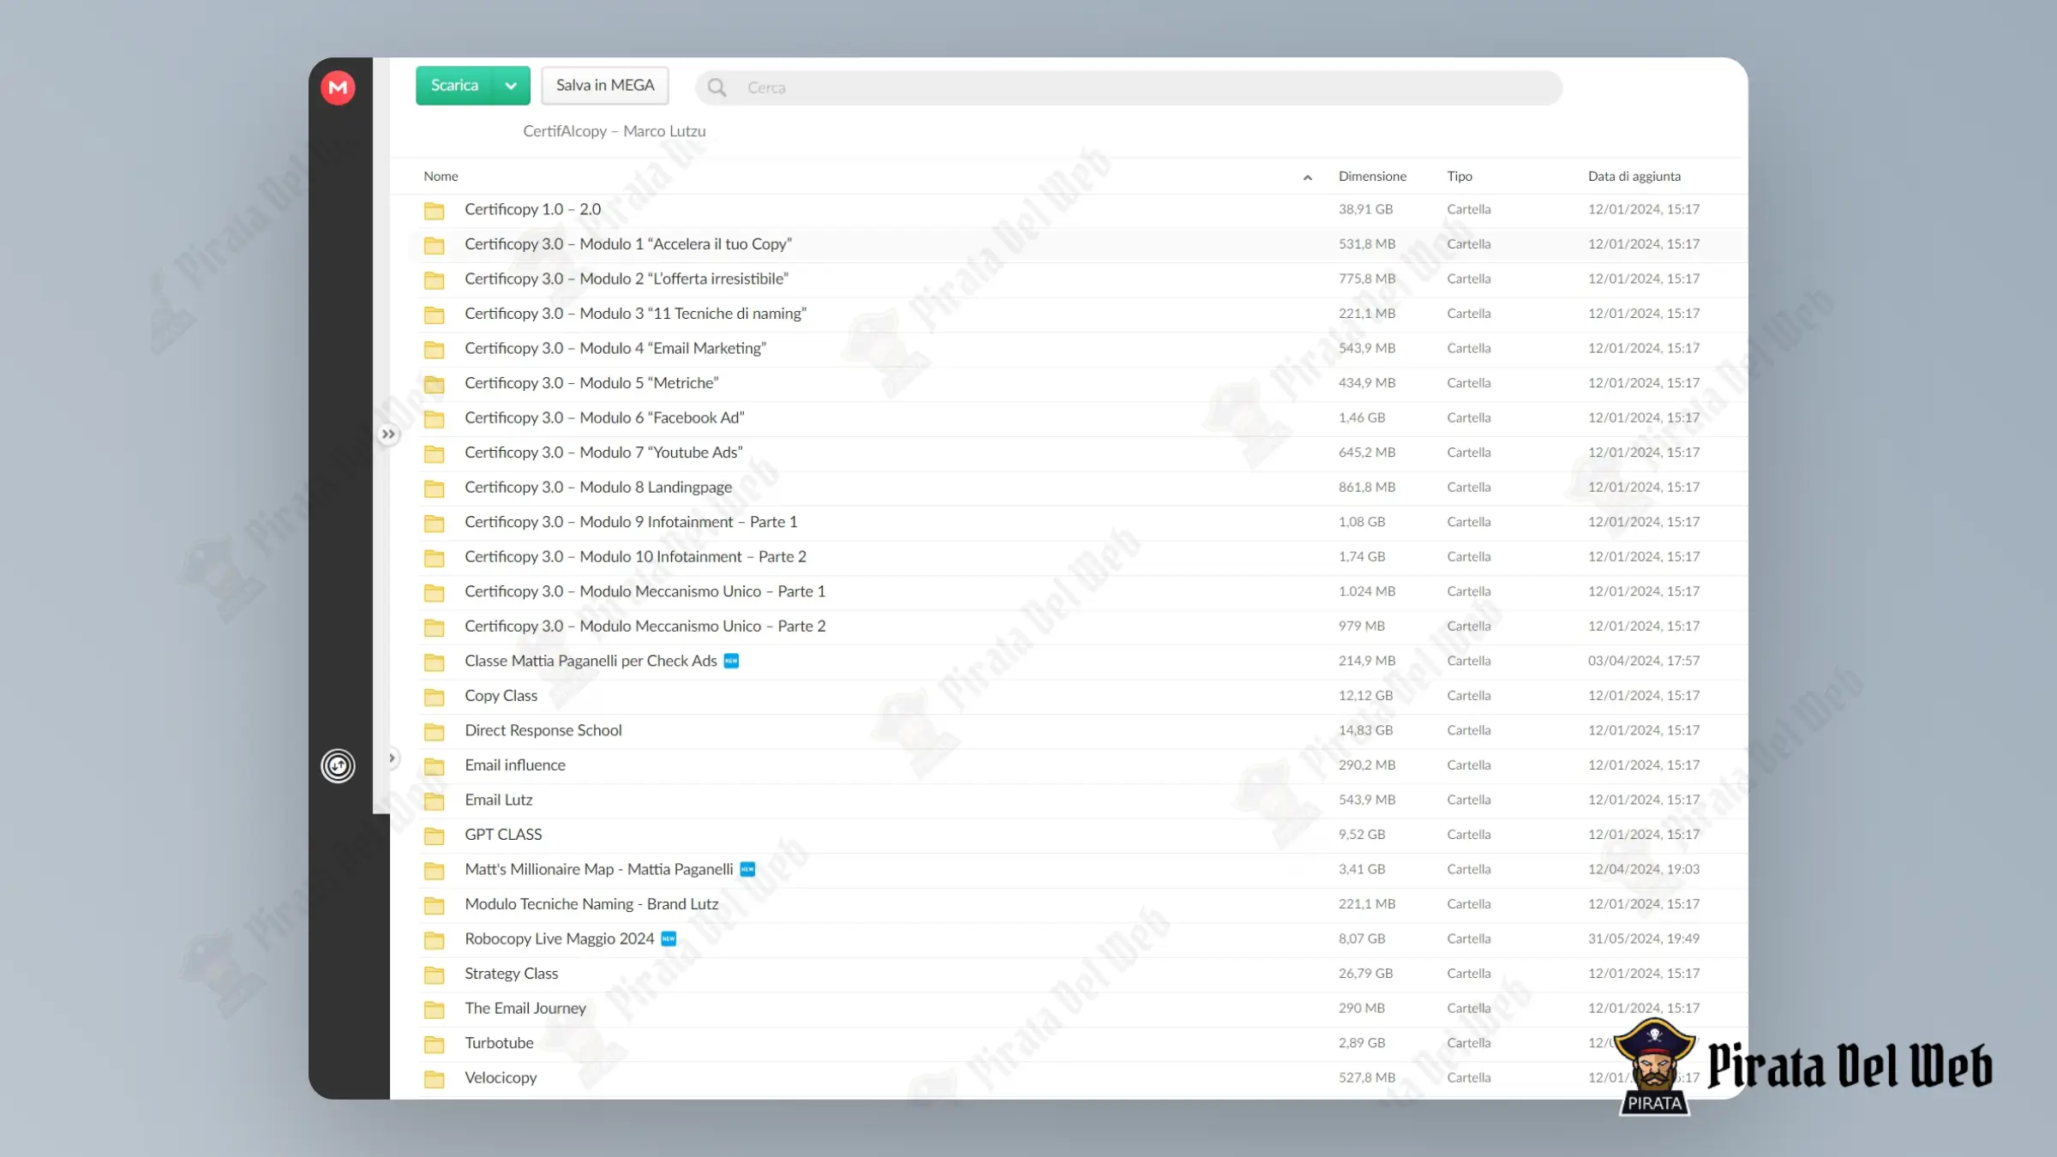The width and height of the screenshot is (2057, 1157).
Task: Open the transfers circular icon in sidebar
Action: click(x=338, y=765)
